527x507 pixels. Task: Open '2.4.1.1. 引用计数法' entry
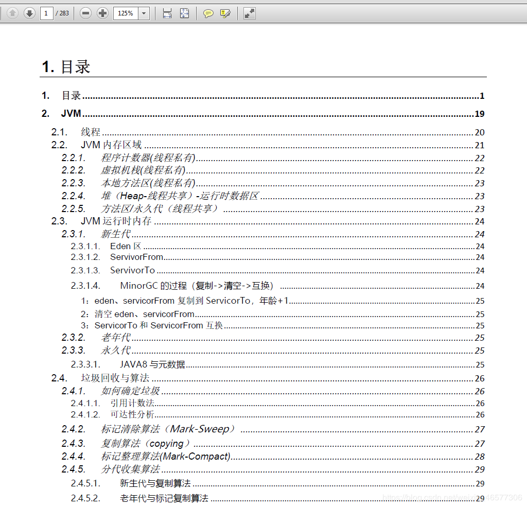[x=277, y=403]
